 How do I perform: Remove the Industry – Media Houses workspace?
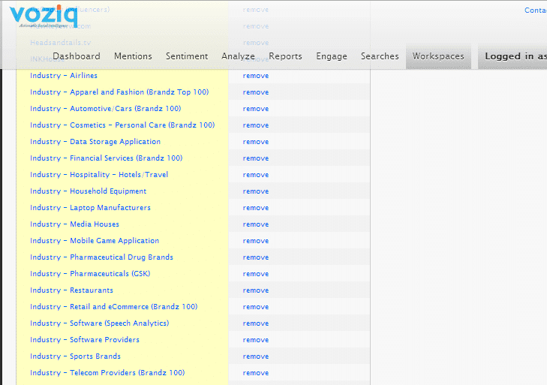point(255,224)
